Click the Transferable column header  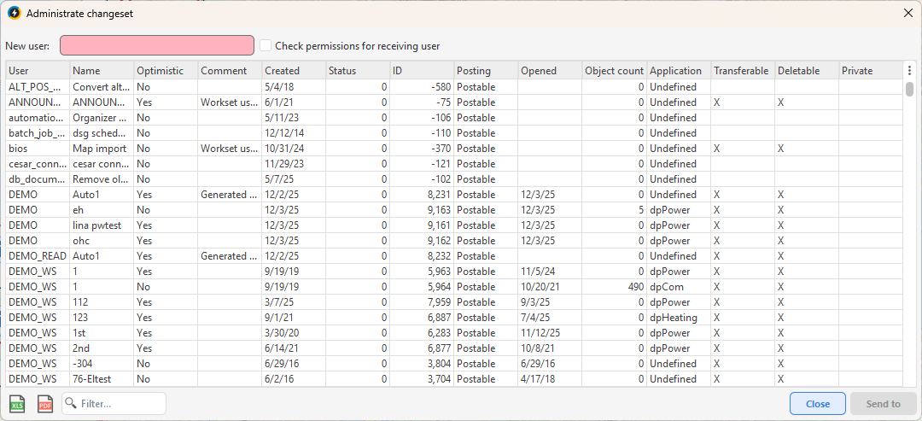(x=741, y=71)
